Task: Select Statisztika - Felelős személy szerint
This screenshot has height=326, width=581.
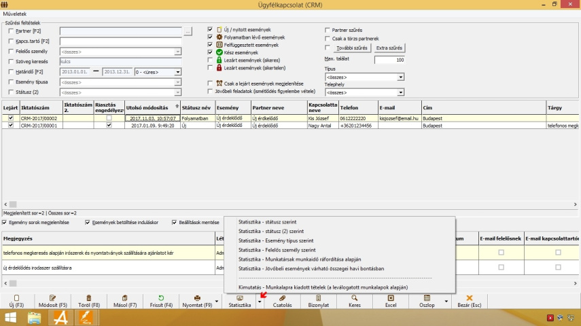Action: (x=277, y=250)
